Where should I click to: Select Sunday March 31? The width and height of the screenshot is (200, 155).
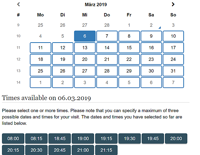click(x=173, y=71)
